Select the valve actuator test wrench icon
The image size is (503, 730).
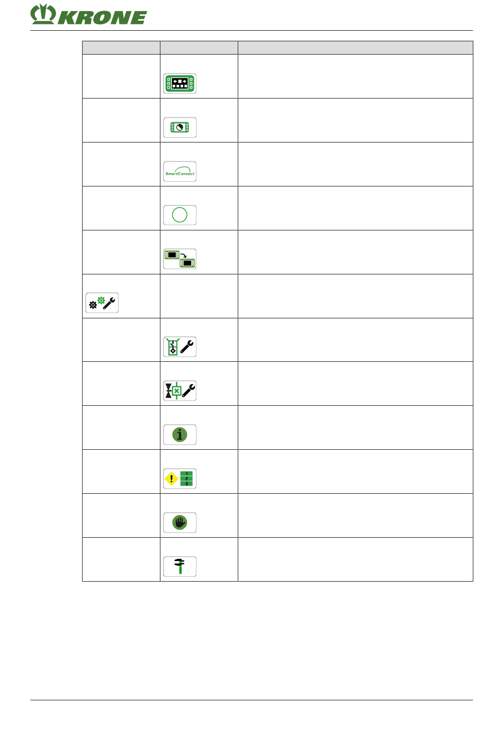(x=180, y=391)
